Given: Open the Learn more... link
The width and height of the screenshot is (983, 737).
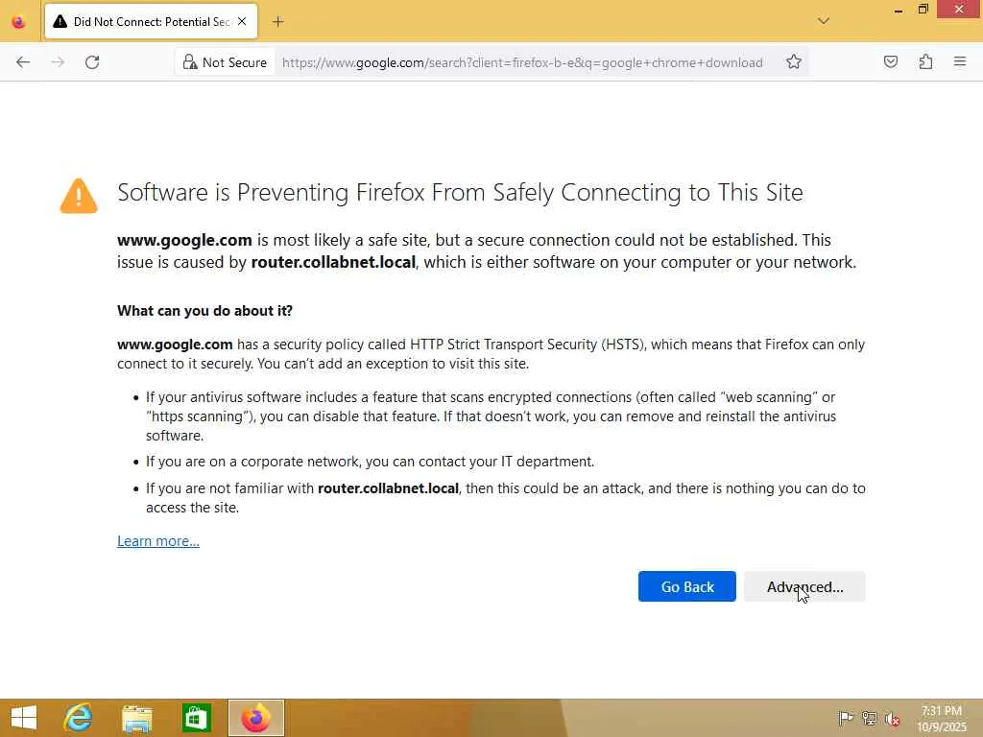Looking at the screenshot, I should [x=158, y=541].
